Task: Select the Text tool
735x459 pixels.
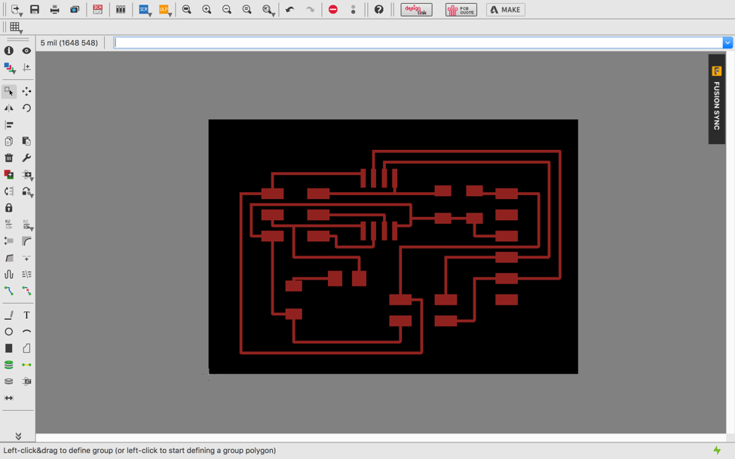Action: point(26,315)
